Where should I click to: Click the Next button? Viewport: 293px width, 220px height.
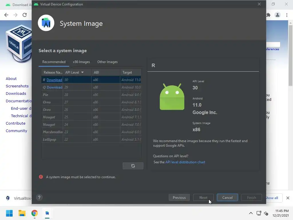click(203, 198)
